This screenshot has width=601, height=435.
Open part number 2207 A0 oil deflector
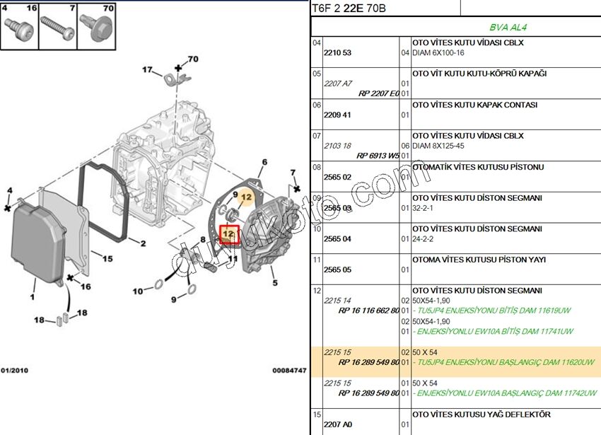tap(337, 424)
